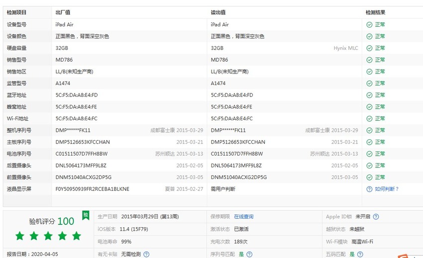The width and height of the screenshot is (423, 258).
Task: Open the 在线查询 warranty link
Action: pos(244,217)
